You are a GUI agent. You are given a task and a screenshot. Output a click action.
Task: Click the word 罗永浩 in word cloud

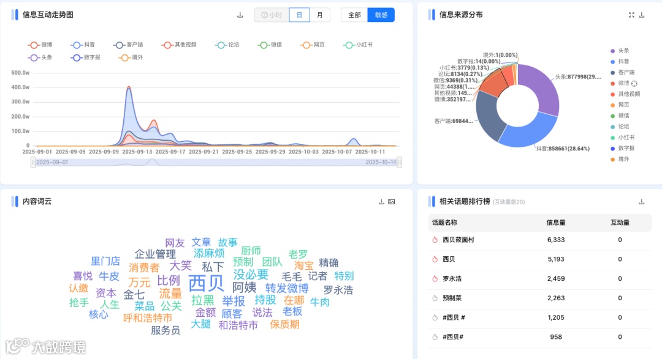pos(338,290)
